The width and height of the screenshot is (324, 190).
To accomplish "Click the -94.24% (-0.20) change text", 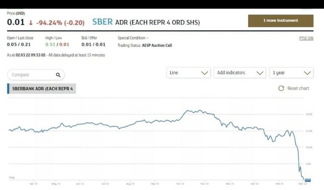I will (60, 23).
